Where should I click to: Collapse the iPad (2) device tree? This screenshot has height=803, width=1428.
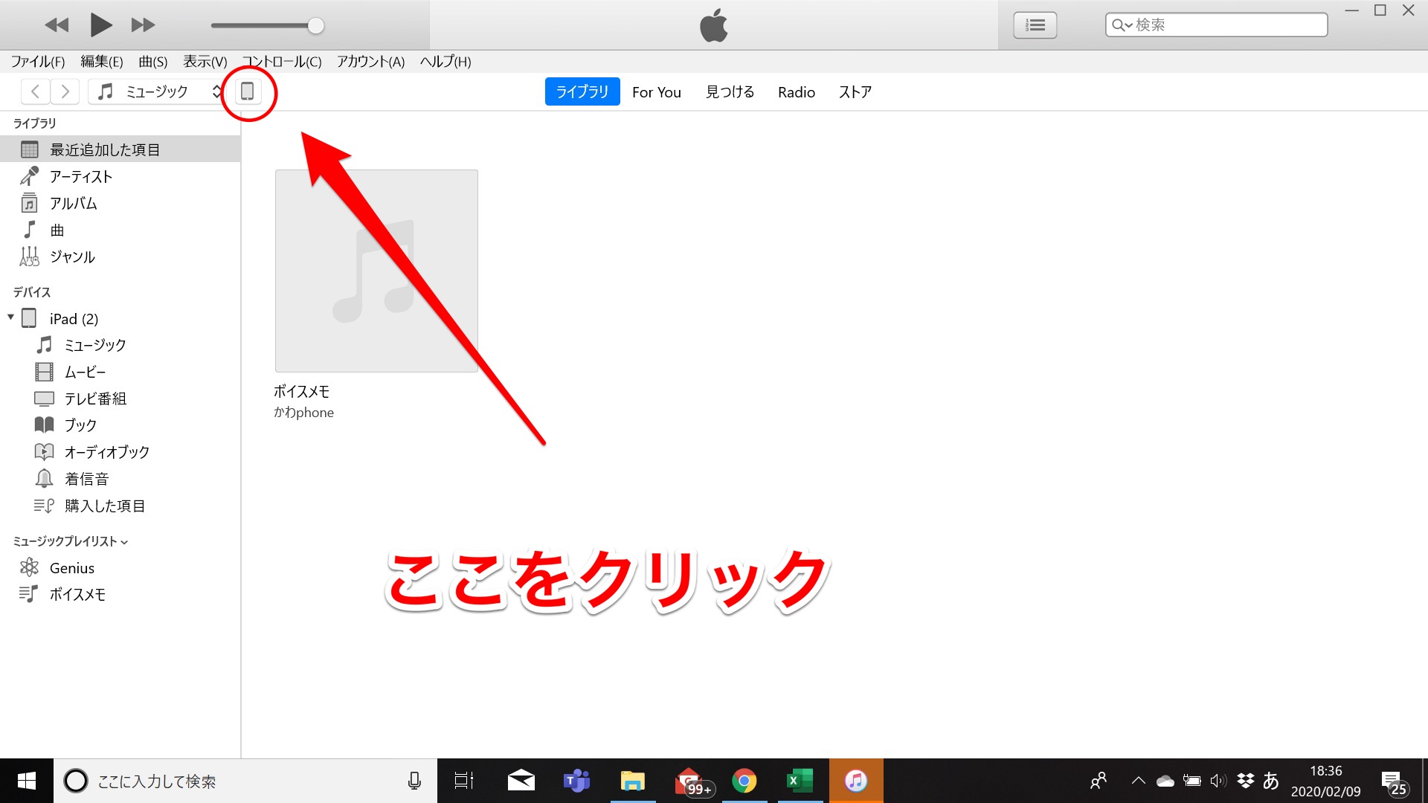click(x=11, y=317)
